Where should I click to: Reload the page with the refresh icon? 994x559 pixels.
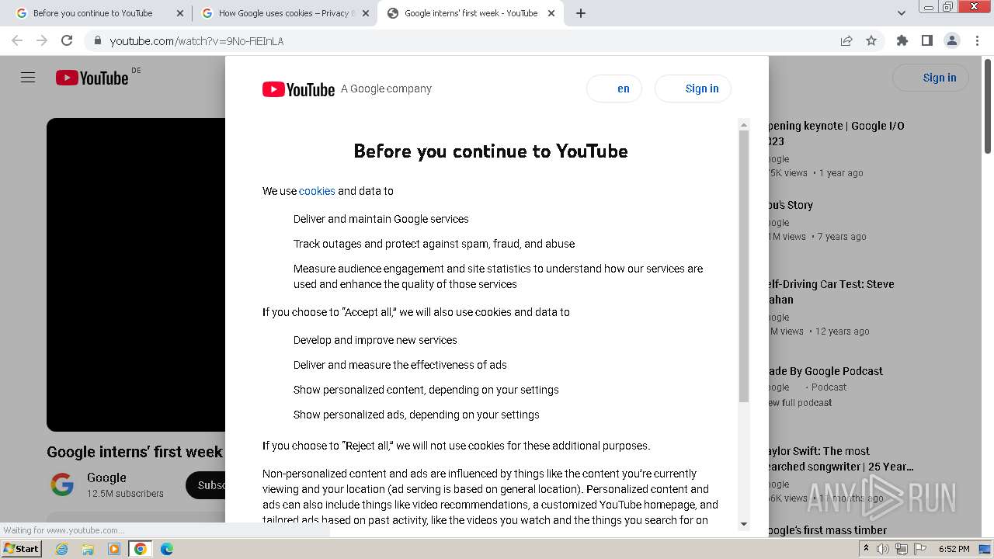tap(67, 40)
